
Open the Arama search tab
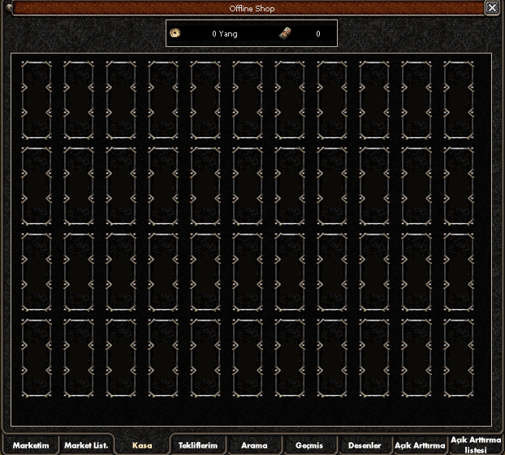coord(254,445)
